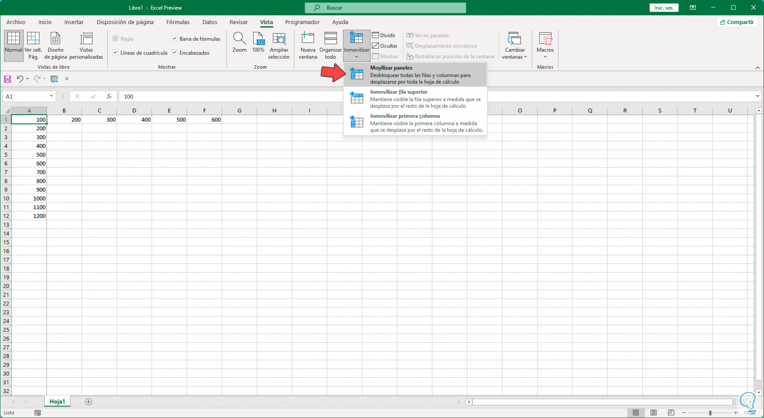Select row header 15

[6, 242]
